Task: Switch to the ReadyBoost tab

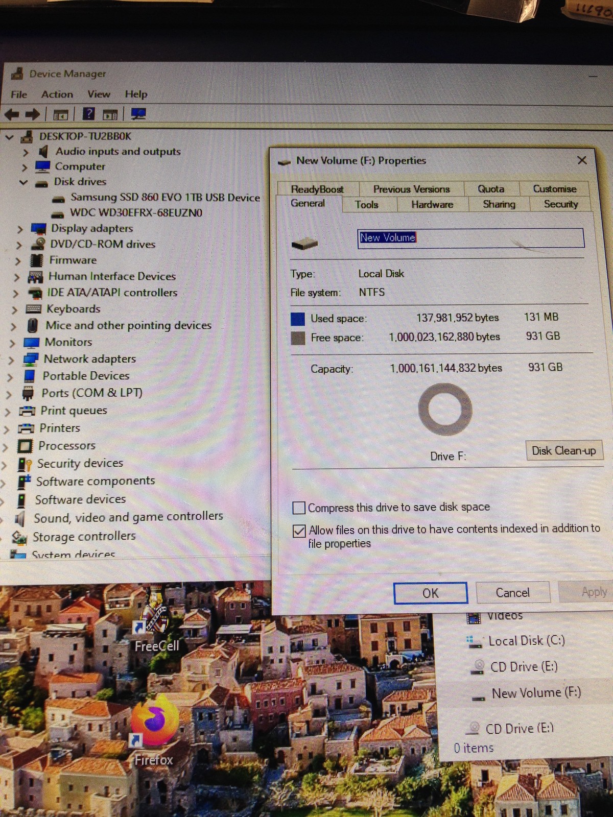Action: click(x=317, y=189)
